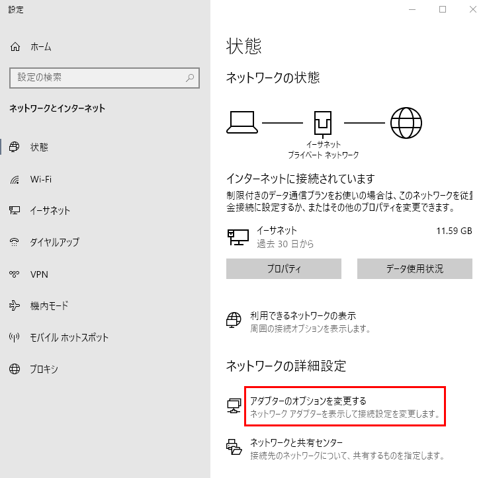Screen dimensions: 483x478
Task: Open ネットワークと共有センター link
Action: pos(296,442)
